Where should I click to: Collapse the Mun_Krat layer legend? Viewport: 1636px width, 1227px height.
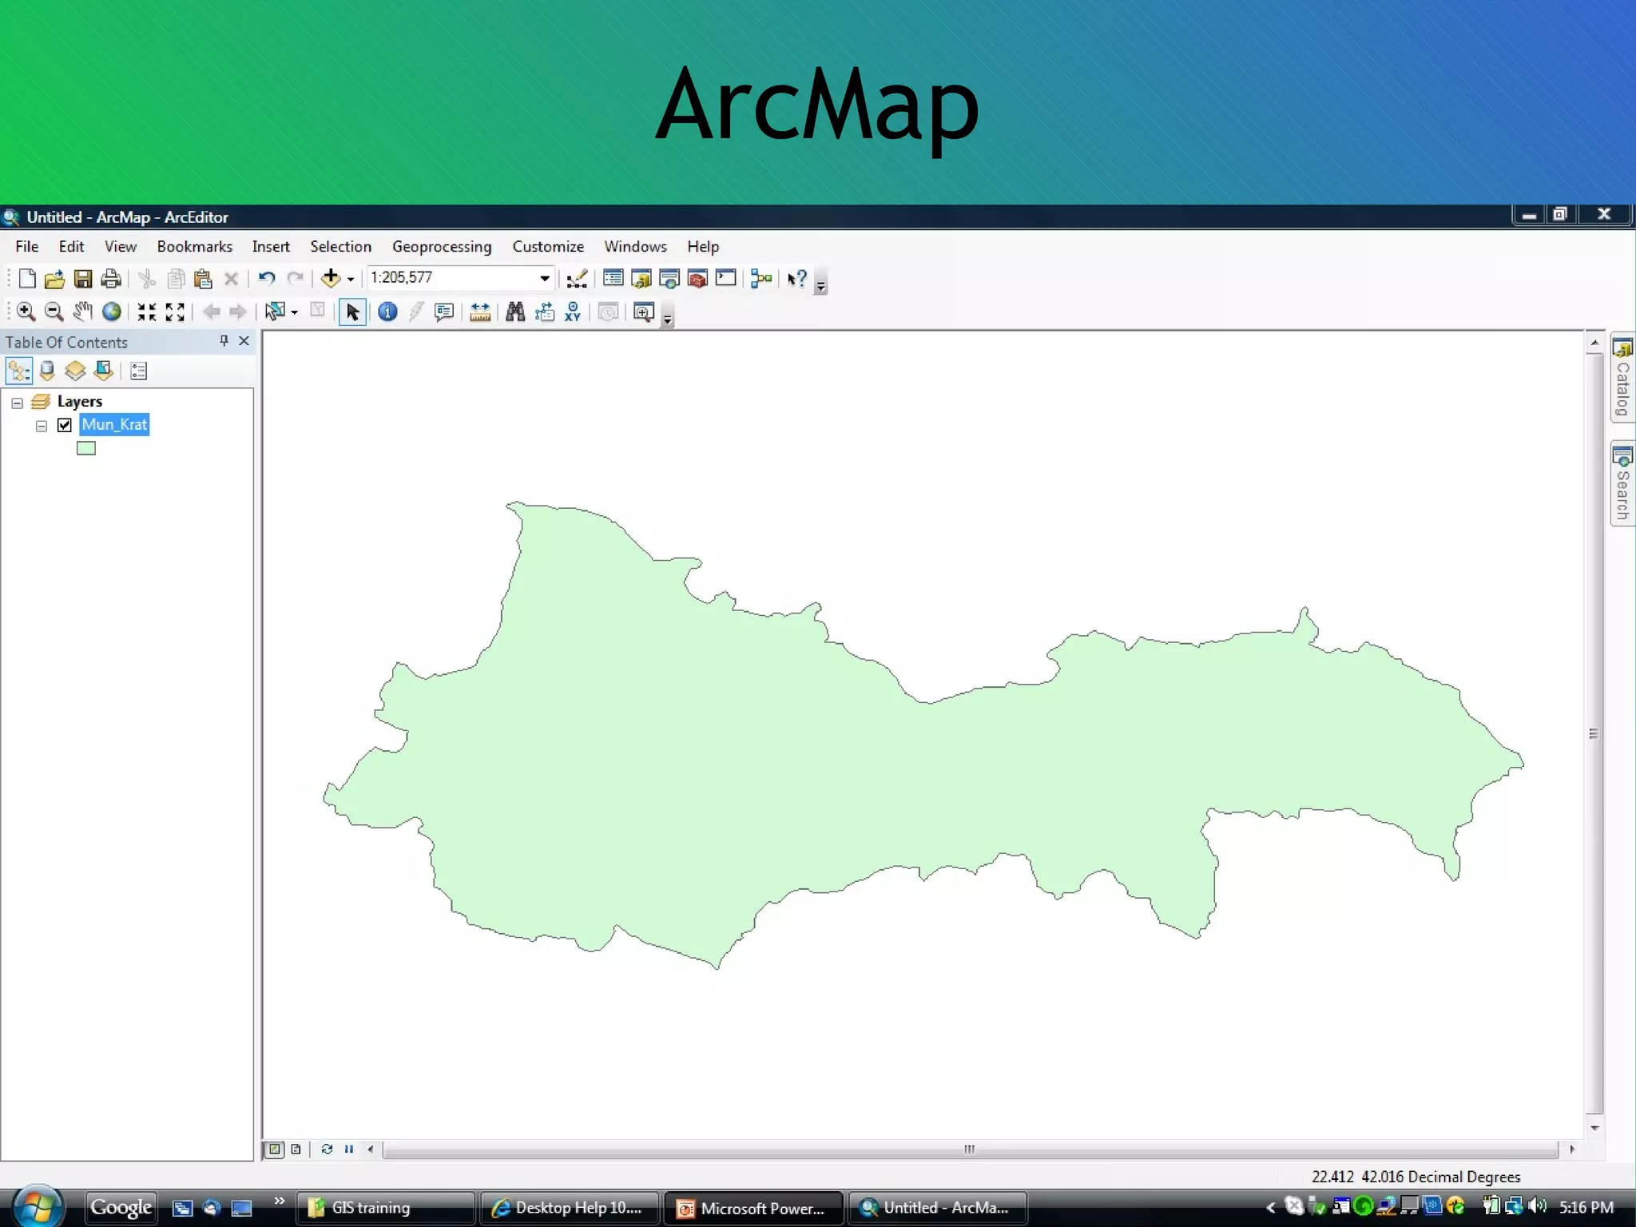tap(42, 426)
